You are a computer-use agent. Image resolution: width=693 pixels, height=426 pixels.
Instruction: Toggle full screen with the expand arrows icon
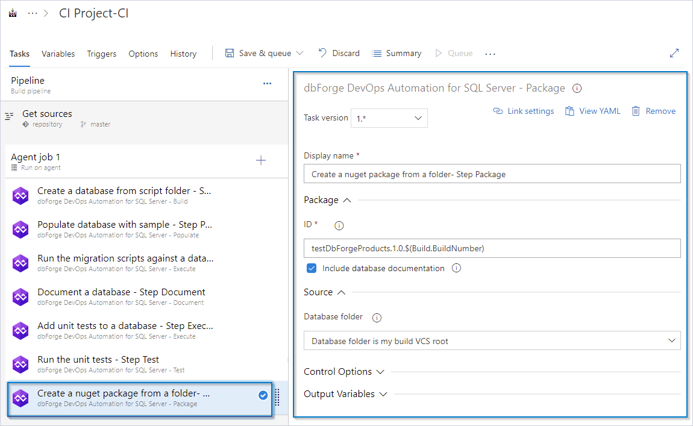[674, 53]
